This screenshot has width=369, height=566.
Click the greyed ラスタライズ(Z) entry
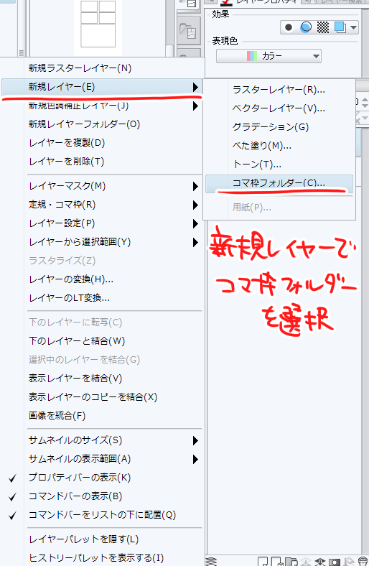(103, 261)
